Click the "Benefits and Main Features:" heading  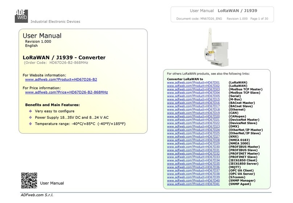[53, 105]
